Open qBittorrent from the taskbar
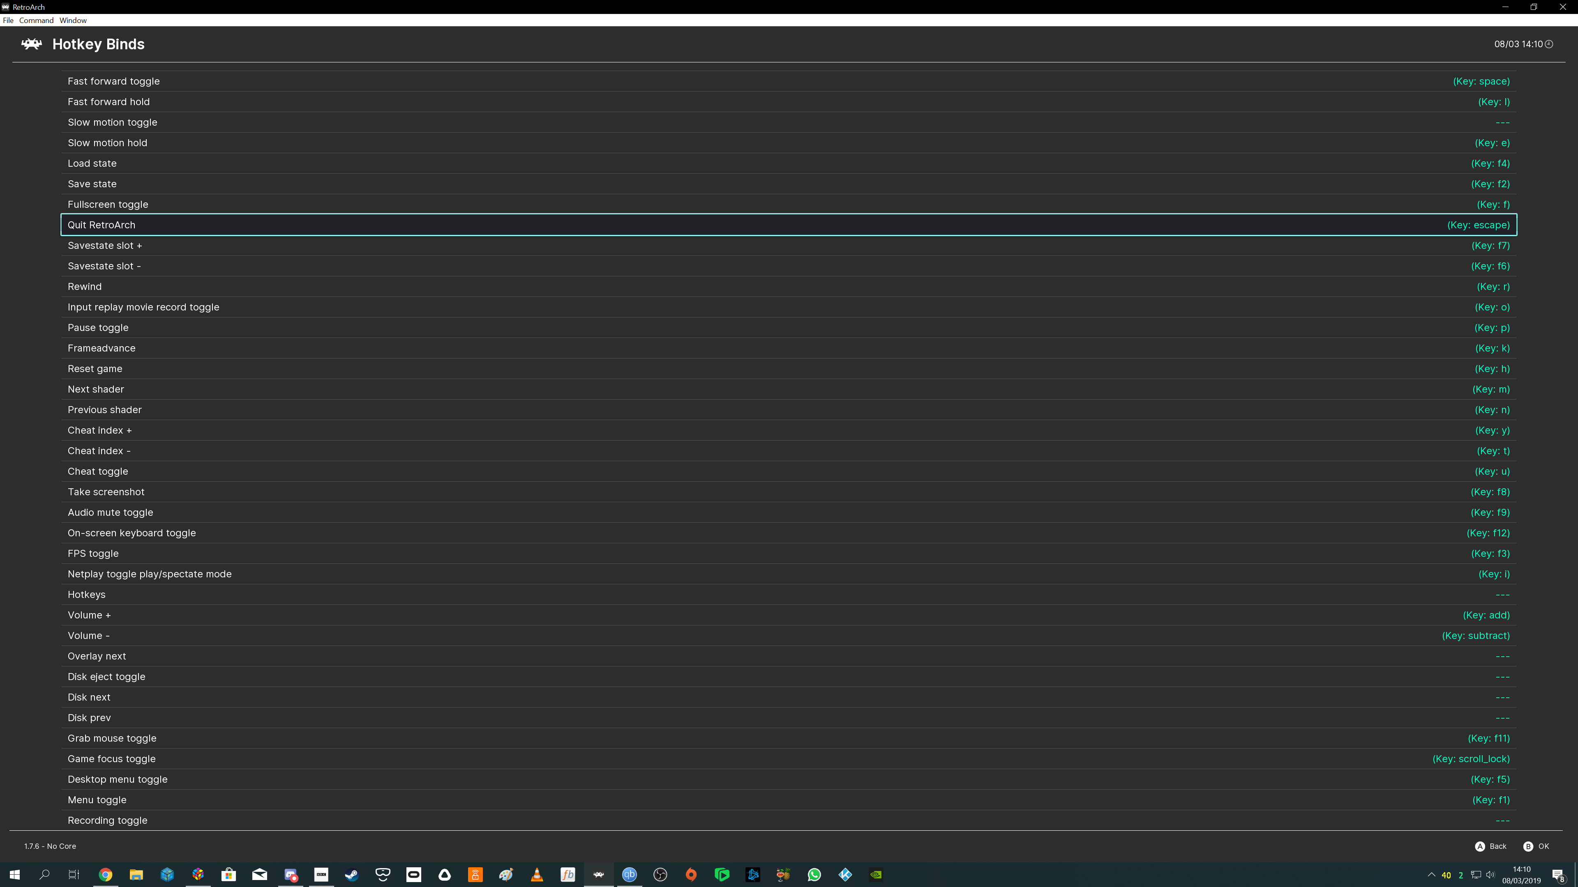Viewport: 1578px width, 887px height. coord(629,875)
